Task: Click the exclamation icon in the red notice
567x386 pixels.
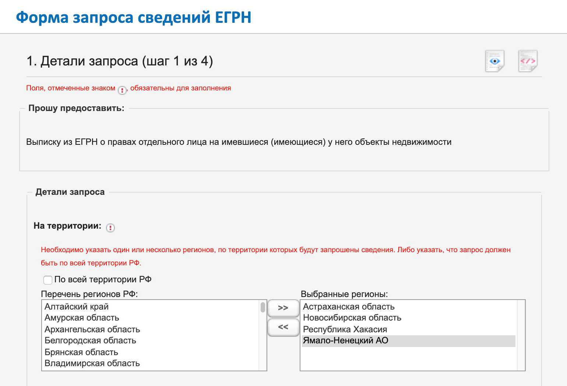Action: (x=122, y=90)
